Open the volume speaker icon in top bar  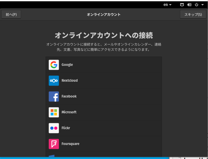pos(189,5)
